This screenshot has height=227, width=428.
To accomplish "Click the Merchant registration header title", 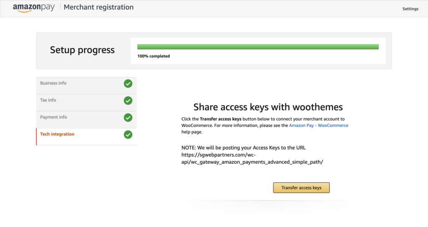I will (99, 7).
